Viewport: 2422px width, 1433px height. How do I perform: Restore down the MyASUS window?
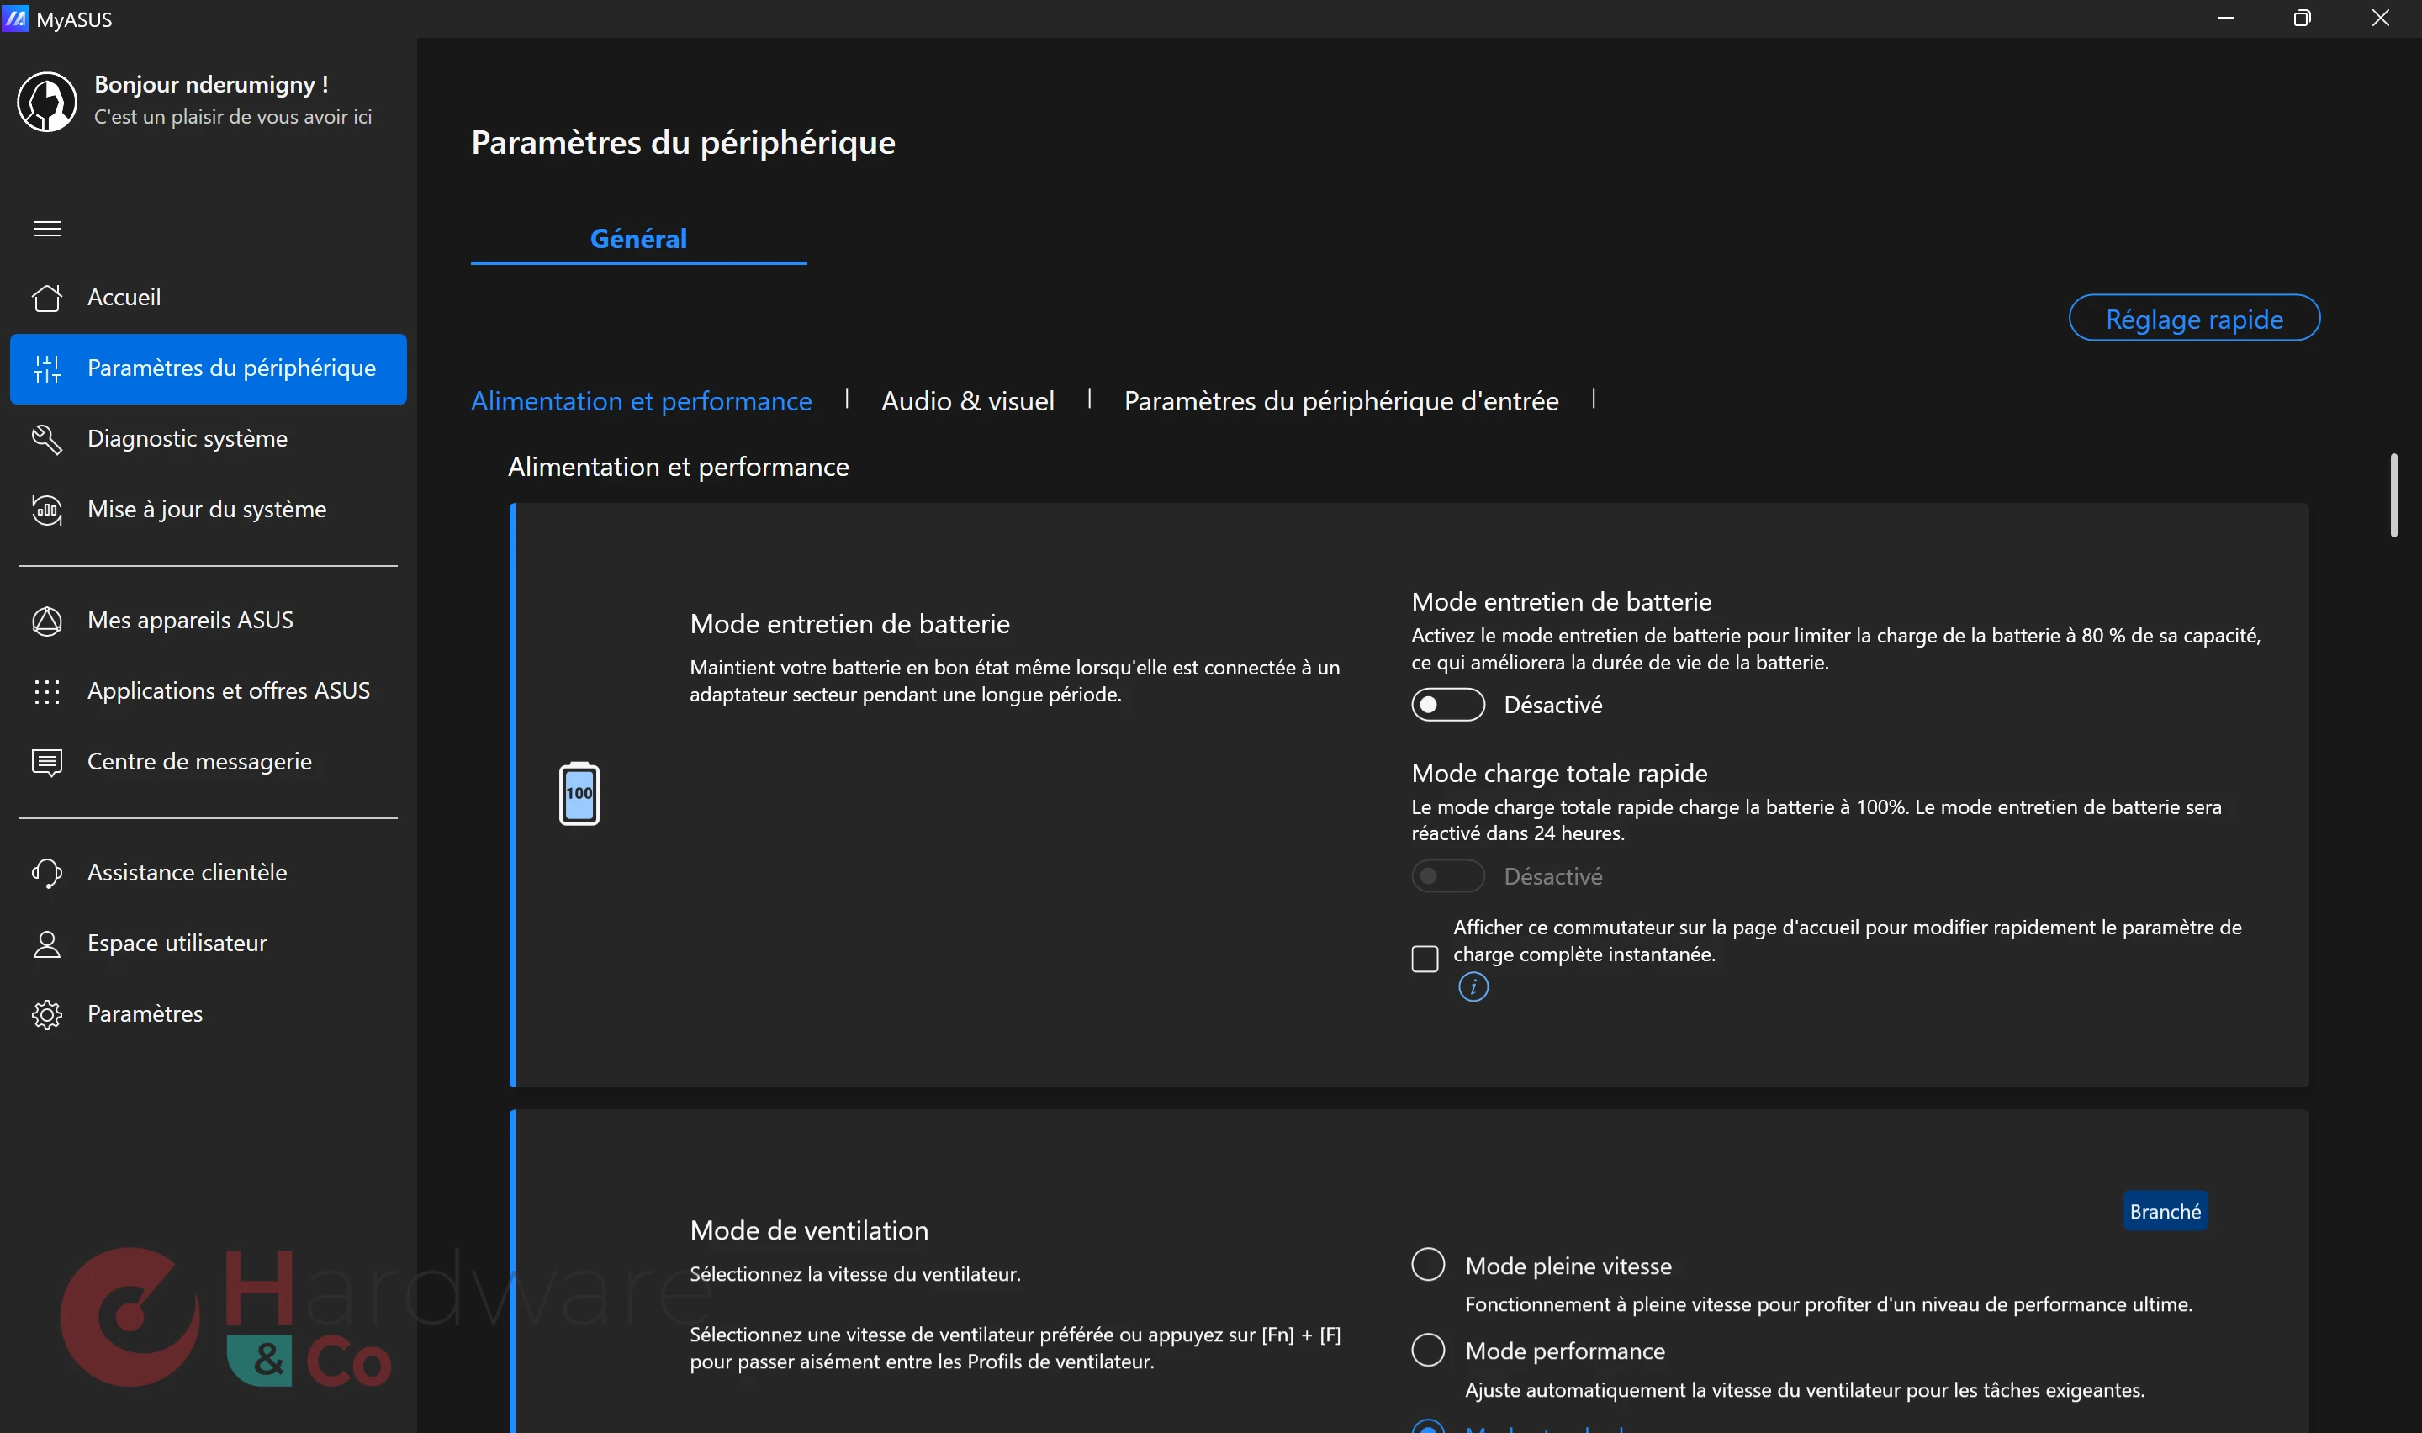pyautogui.click(x=2302, y=19)
